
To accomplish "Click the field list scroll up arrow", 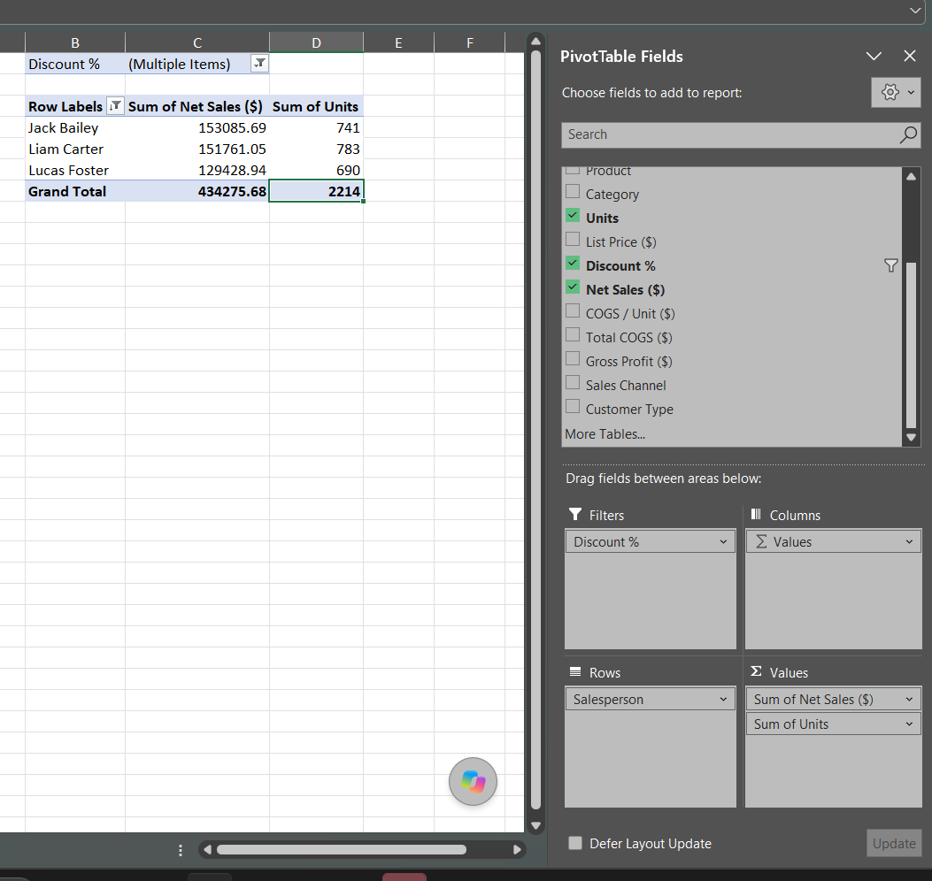I will tap(911, 176).
